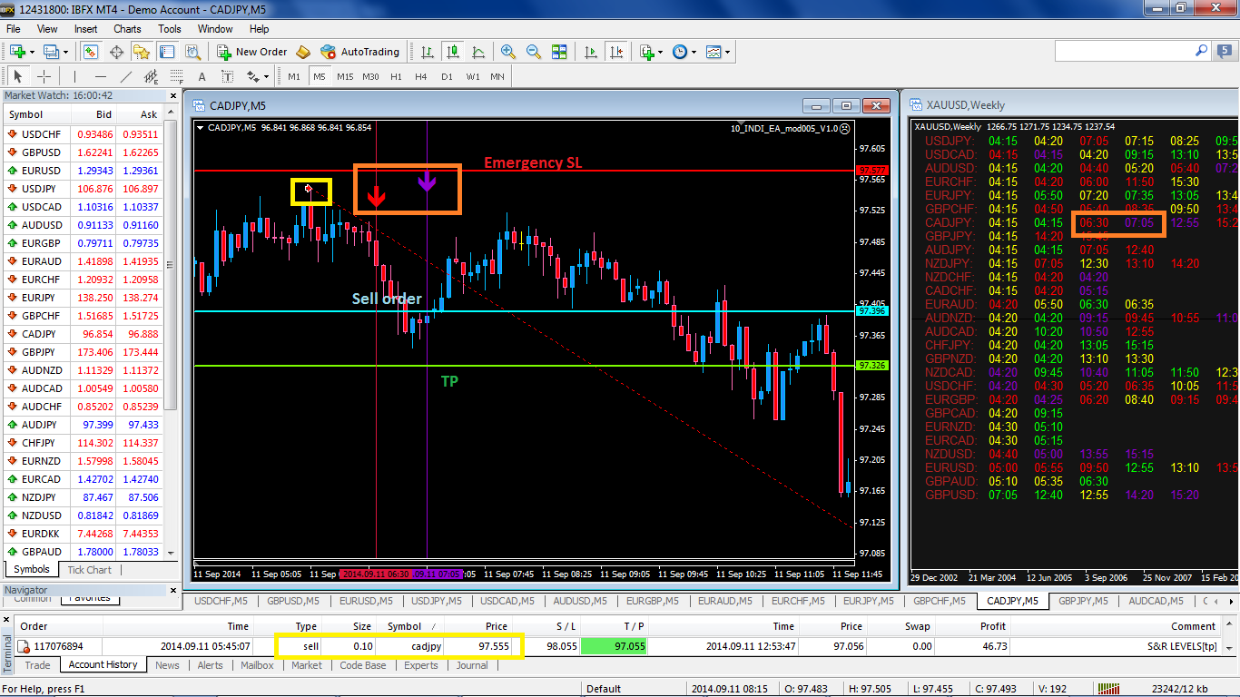Image resolution: width=1240 pixels, height=697 pixels.
Task: Choose the Draw Vertical Line tool
Action: [74, 77]
